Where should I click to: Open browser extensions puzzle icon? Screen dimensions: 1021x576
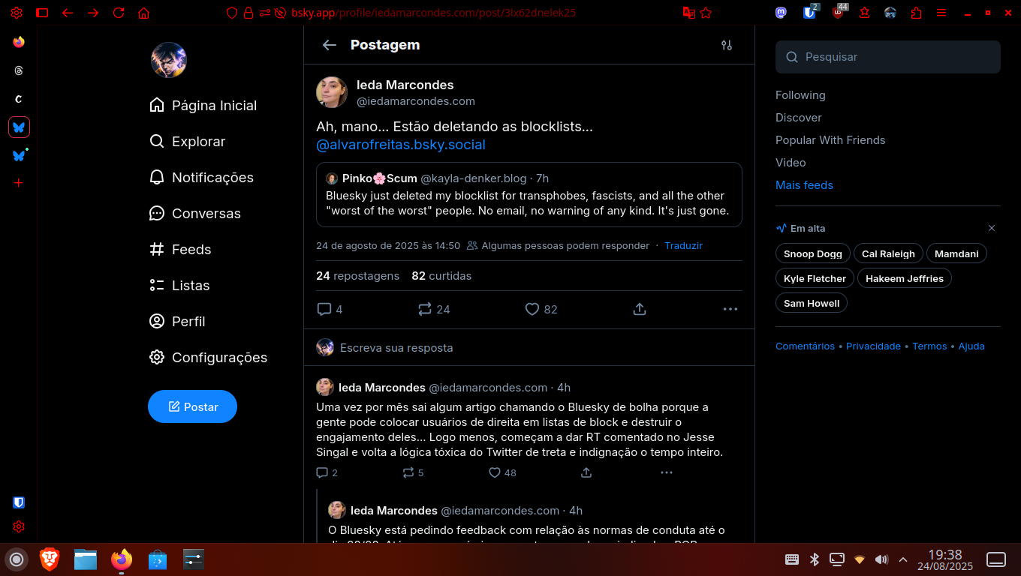pyautogui.click(x=916, y=13)
